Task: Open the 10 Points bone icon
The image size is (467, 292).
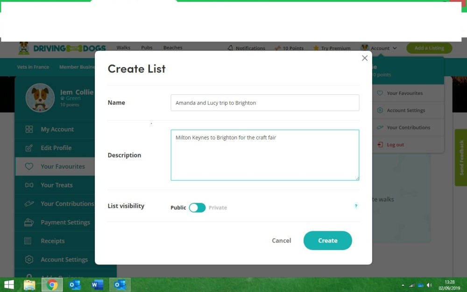Action: click(277, 48)
